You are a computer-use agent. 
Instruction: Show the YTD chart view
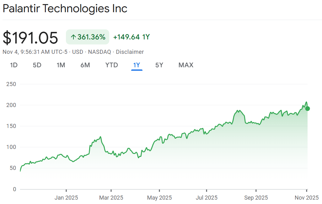111,65
